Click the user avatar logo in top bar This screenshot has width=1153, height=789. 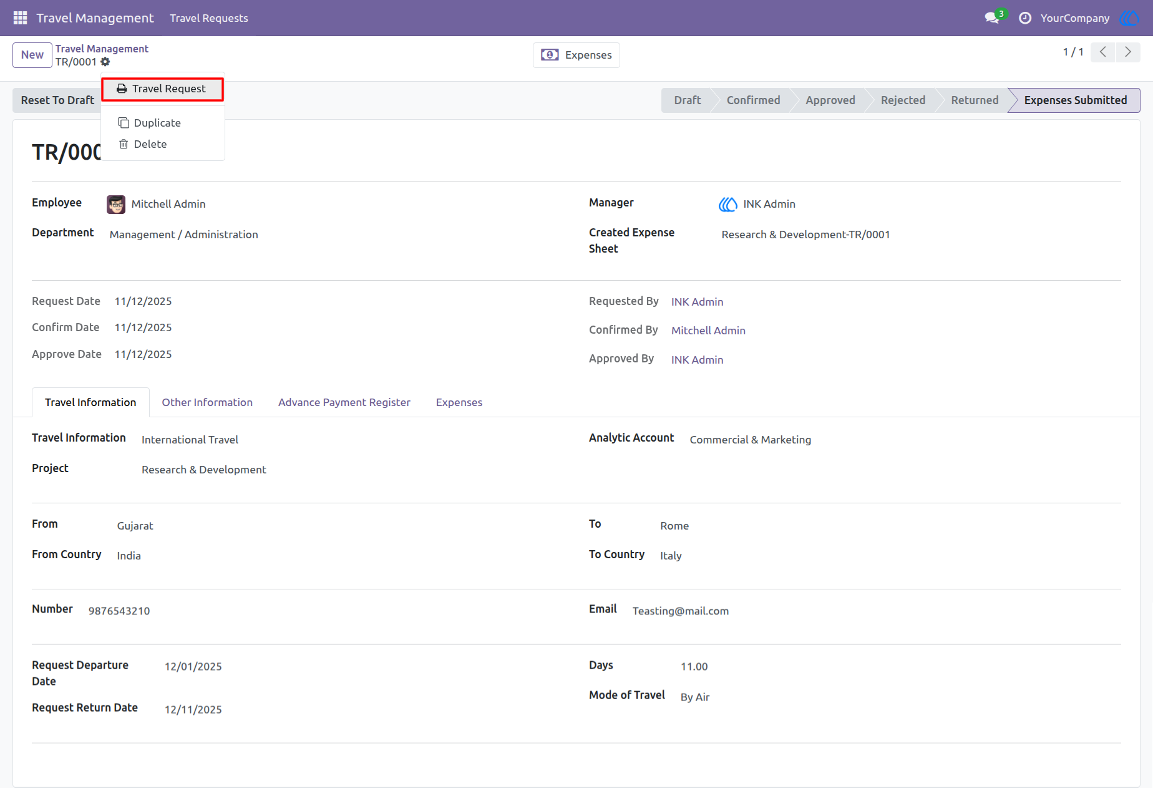(x=1130, y=18)
